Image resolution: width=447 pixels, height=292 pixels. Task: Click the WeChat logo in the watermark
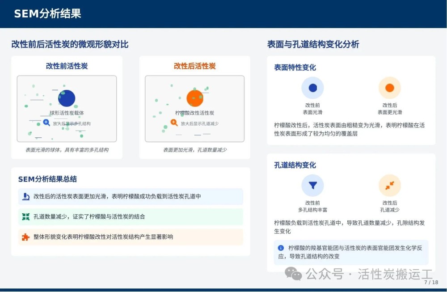tap(293, 274)
